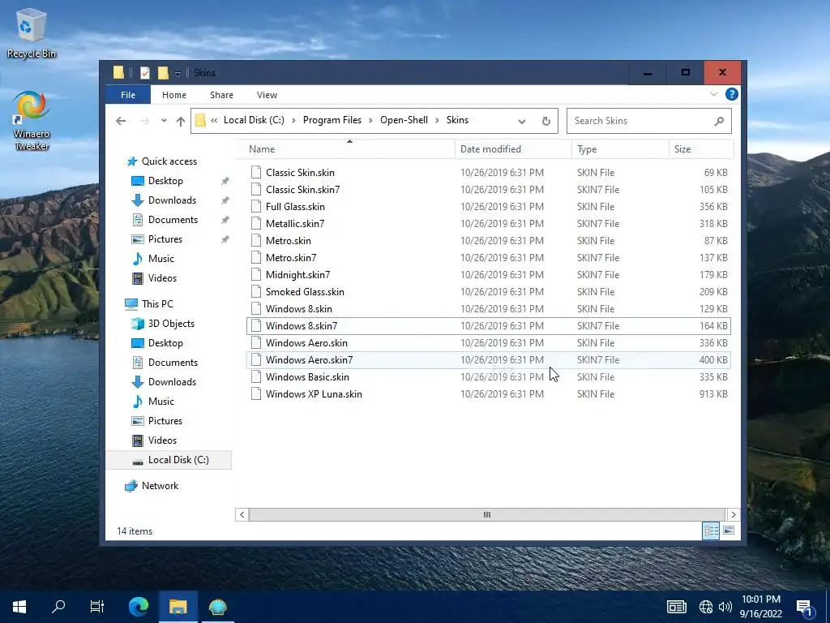Click Local Disk (C:) in address breadcrumb

coord(254,120)
